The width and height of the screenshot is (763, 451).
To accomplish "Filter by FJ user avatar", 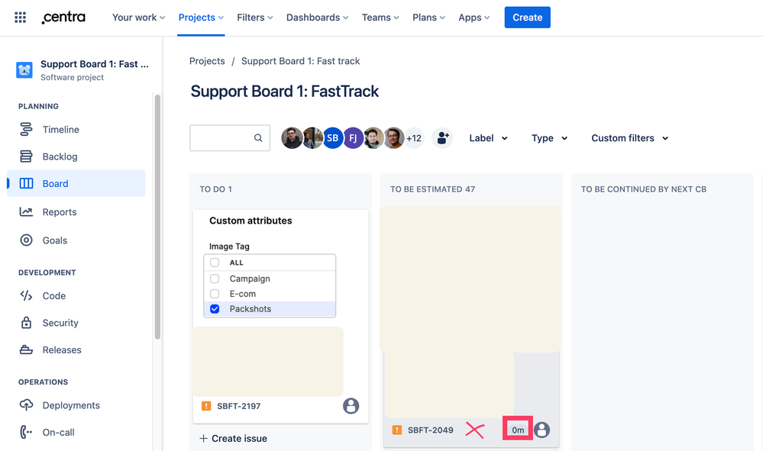I will coord(354,138).
